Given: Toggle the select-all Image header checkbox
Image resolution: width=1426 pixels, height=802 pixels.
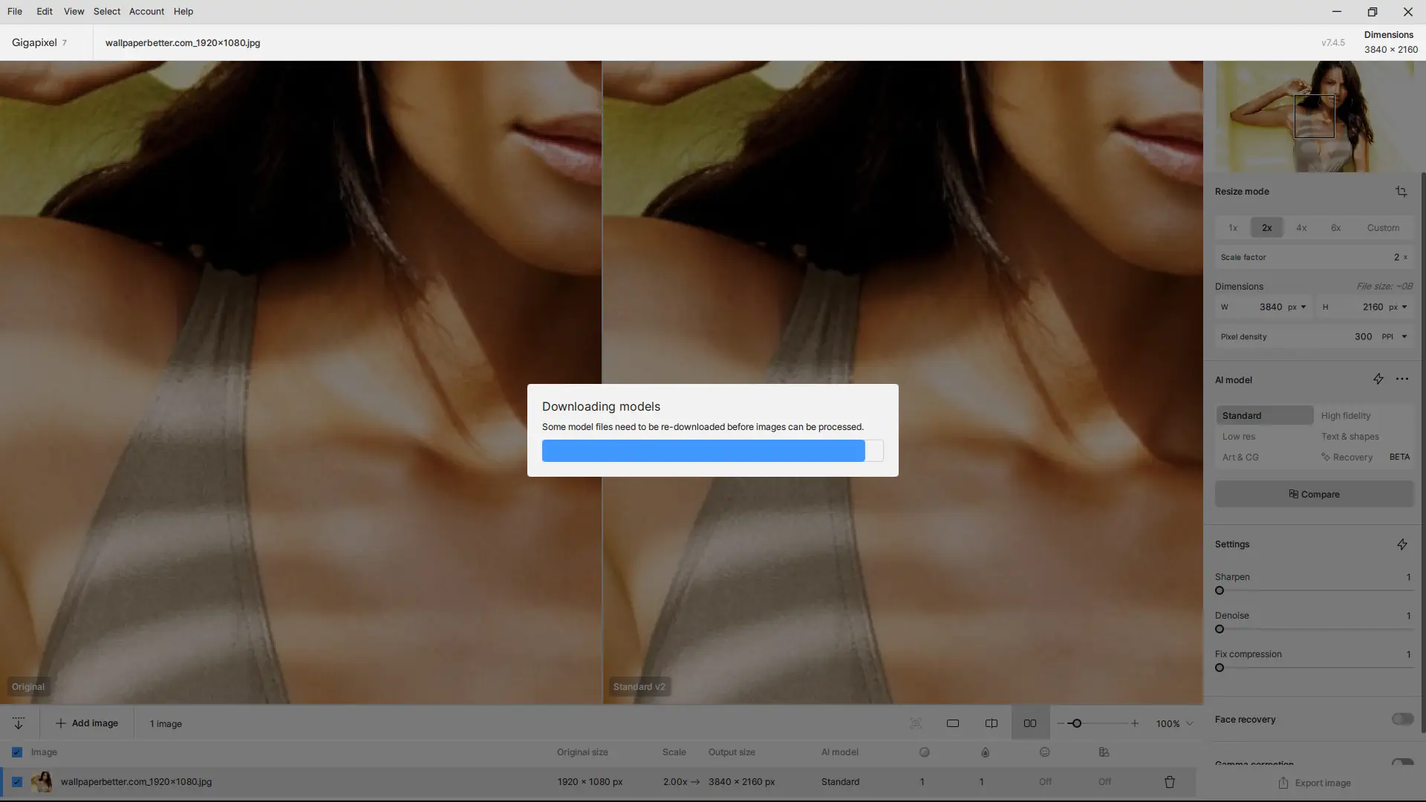Looking at the screenshot, I should (x=17, y=752).
